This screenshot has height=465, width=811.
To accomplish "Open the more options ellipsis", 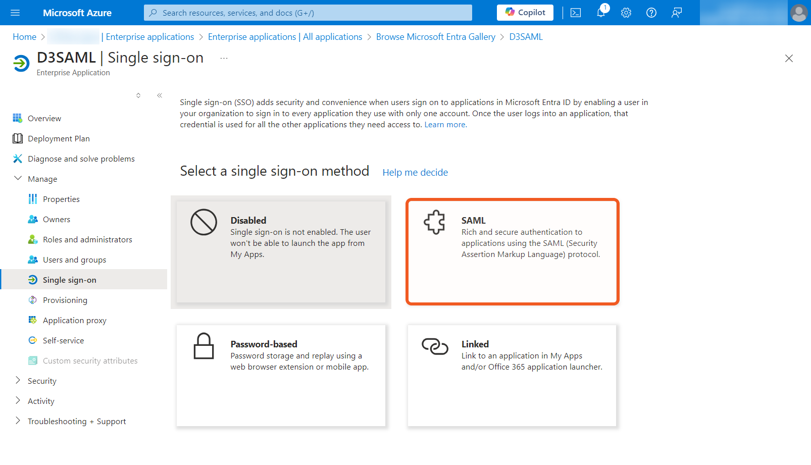I will [224, 59].
